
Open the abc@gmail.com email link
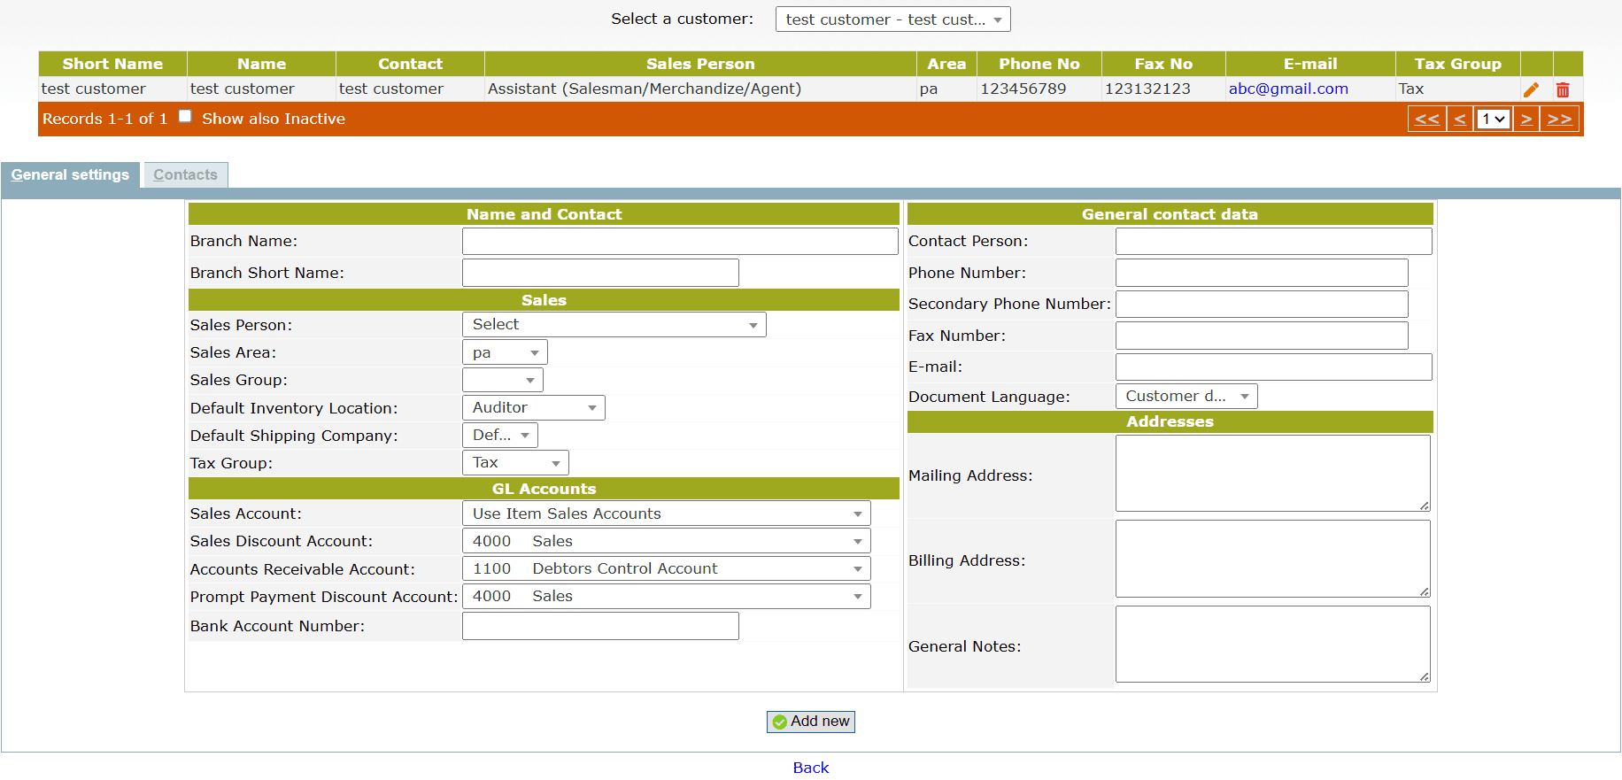coord(1287,89)
